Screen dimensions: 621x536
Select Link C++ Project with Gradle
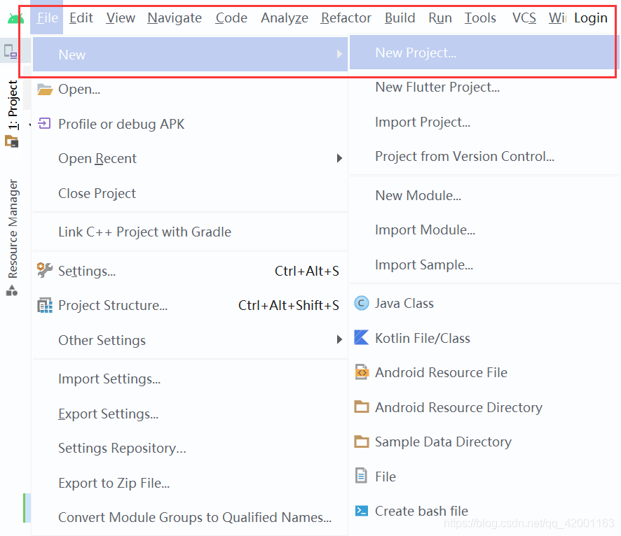[190, 232]
